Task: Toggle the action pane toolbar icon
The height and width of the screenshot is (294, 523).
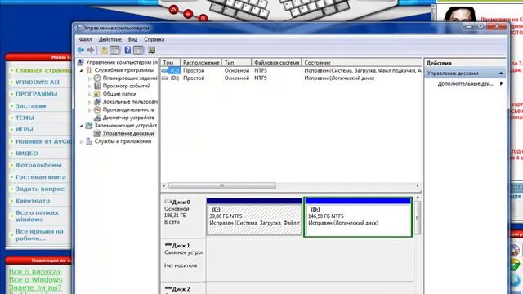Action: pos(138,50)
